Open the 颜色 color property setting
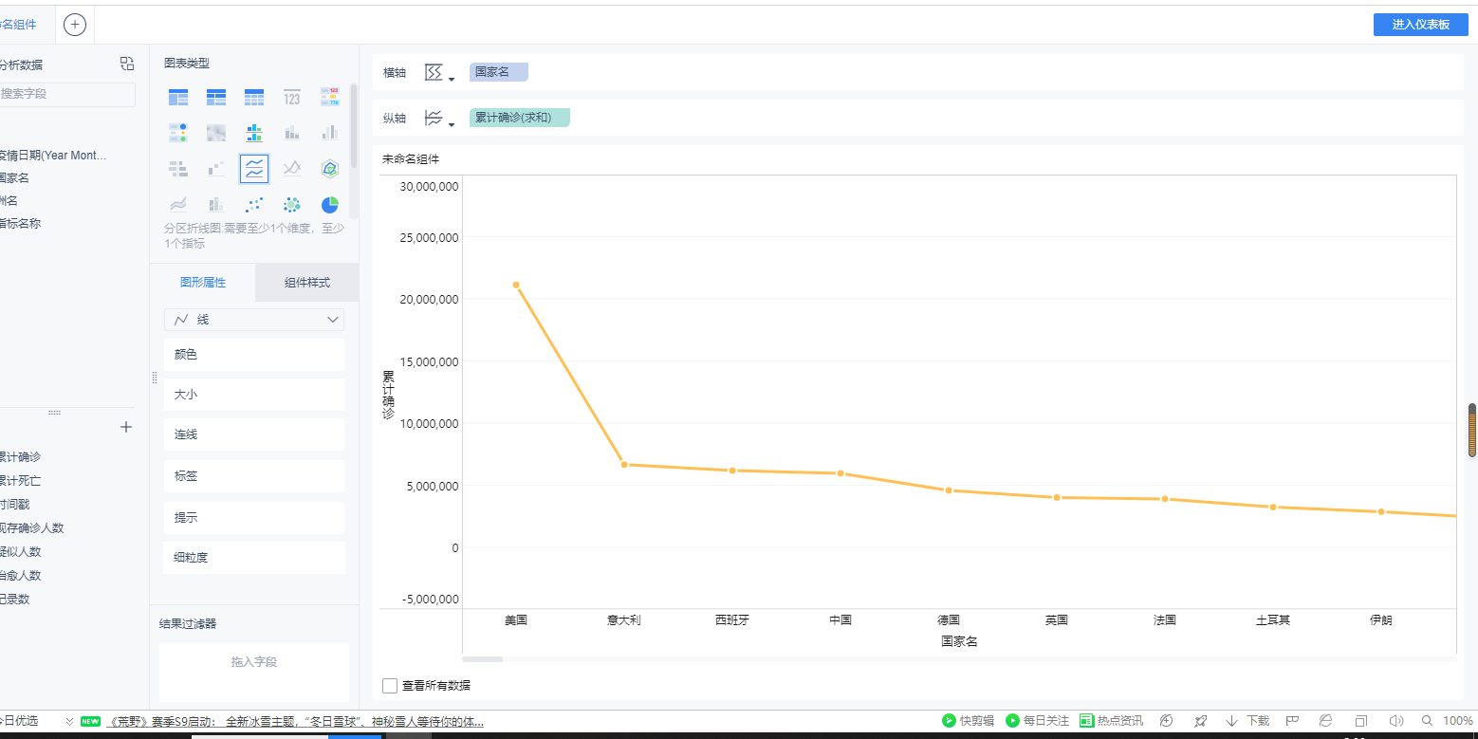 click(x=253, y=355)
